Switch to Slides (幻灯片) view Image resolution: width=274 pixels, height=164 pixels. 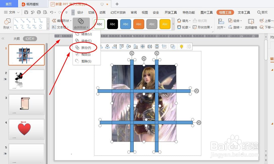[30, 39]
